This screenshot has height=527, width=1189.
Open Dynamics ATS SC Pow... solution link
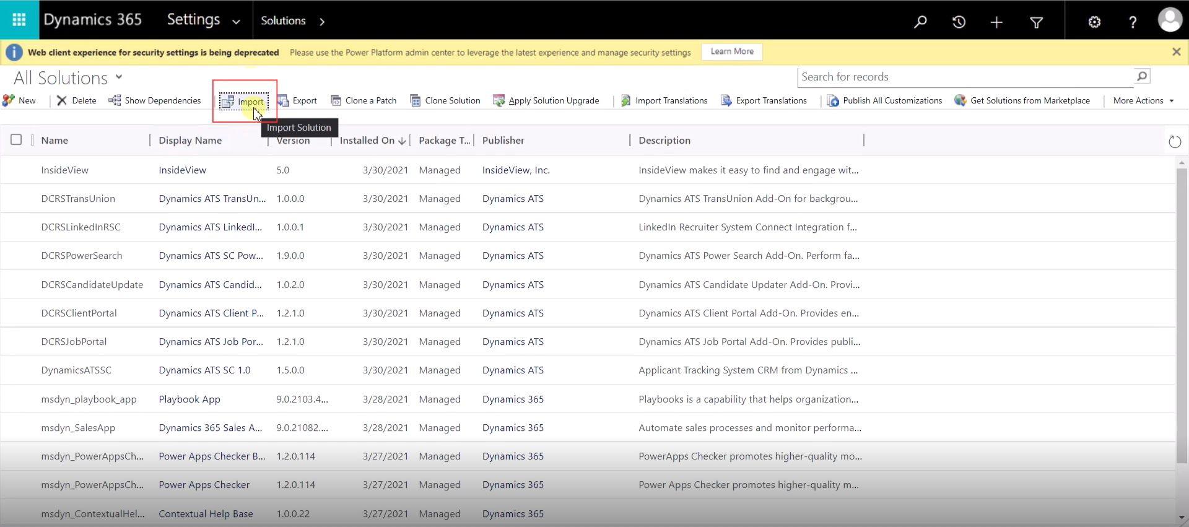(x=211, y=256)
